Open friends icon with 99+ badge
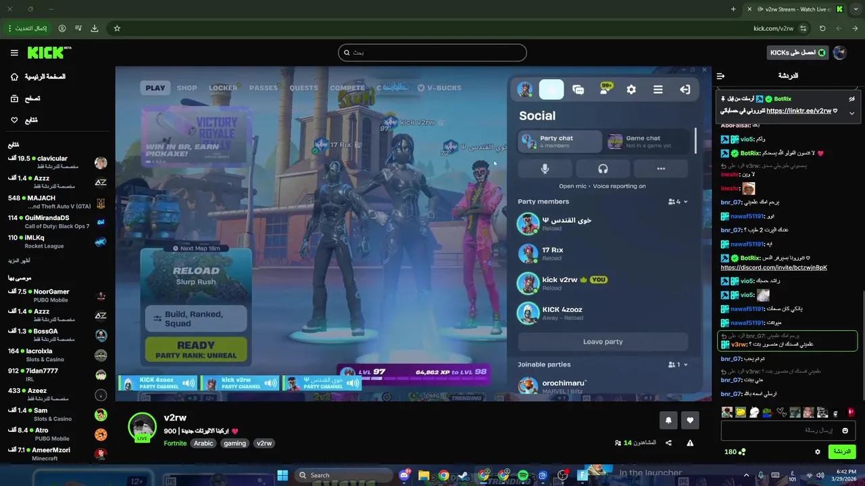Image resolution: width=865 pixels, height=486 pixels. 605,89
